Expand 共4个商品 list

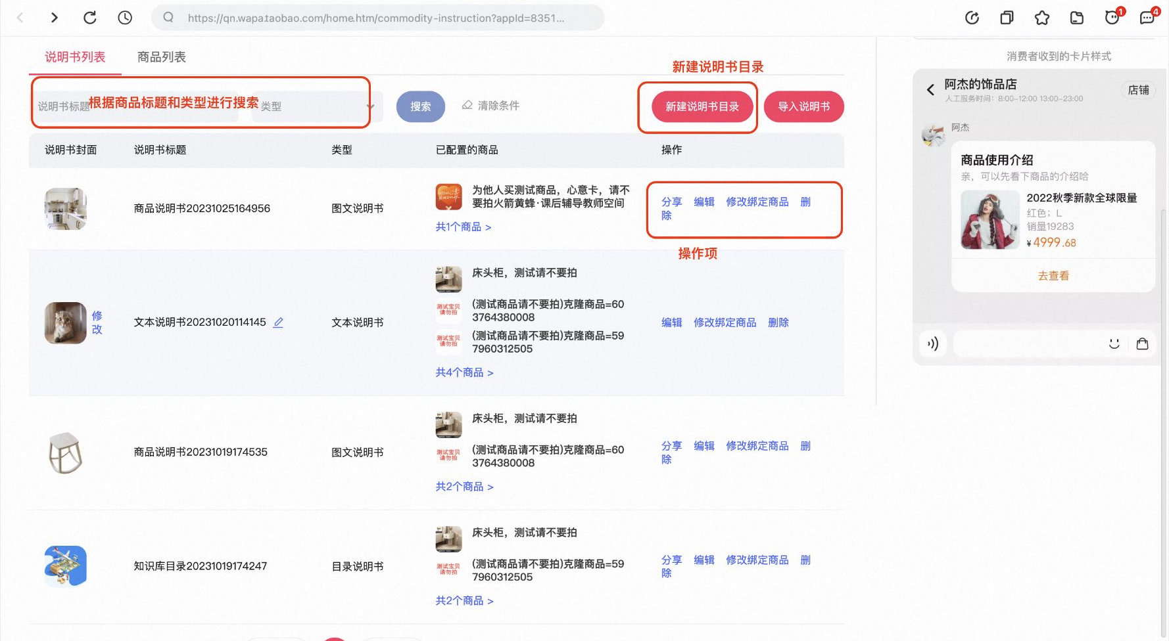point(464,372)
